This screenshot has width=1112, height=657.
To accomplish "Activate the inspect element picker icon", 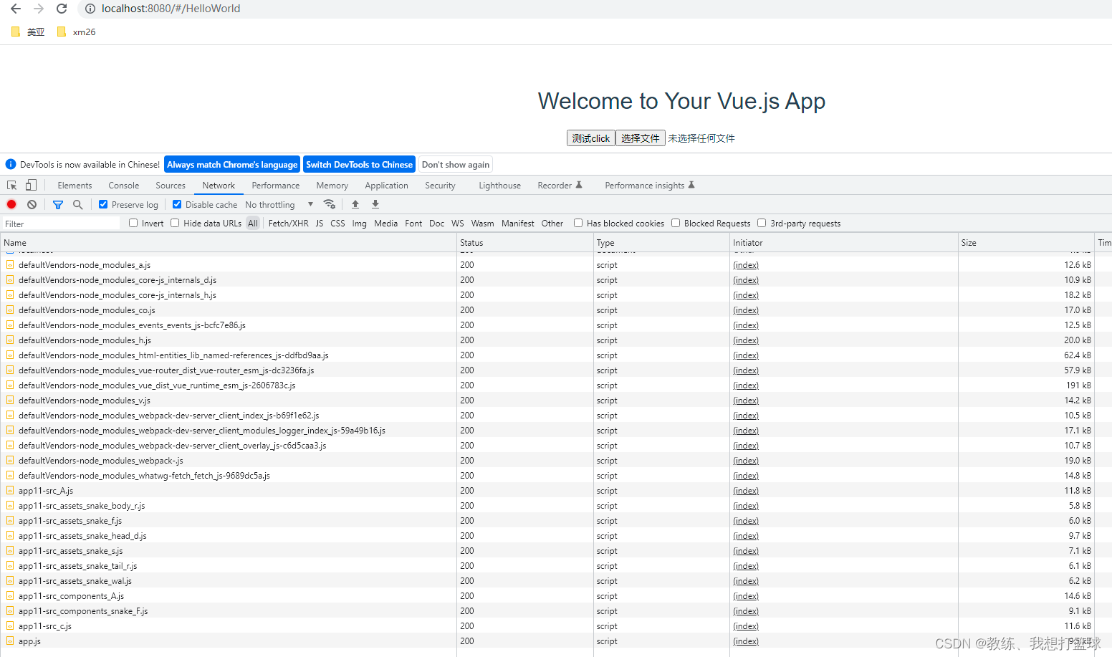I will 12,185.
